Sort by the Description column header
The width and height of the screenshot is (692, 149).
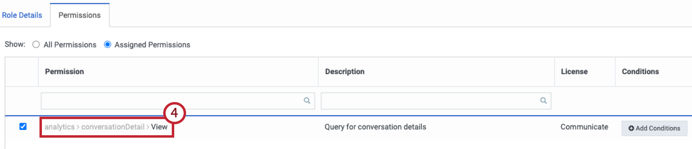pos(345,72)
